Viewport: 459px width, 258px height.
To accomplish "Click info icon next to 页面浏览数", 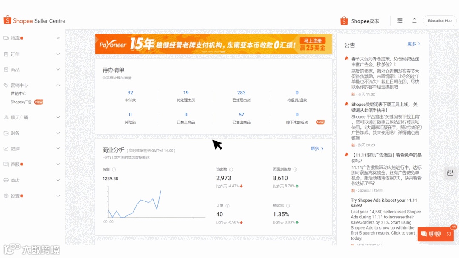I will click(x=295, y=169).
